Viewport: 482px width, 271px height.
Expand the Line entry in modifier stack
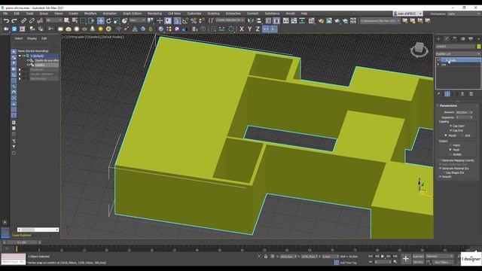(438, 65)
